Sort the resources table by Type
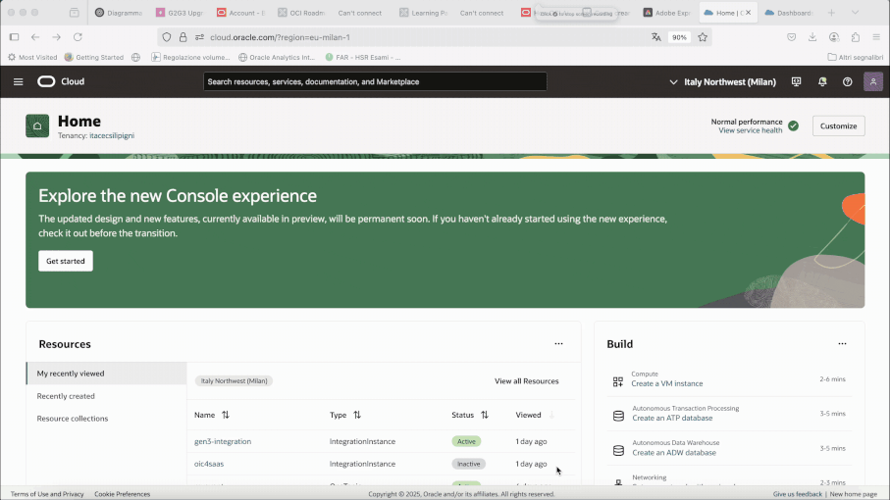The width and height of the screenshot is (890, 500). (357, 415)
